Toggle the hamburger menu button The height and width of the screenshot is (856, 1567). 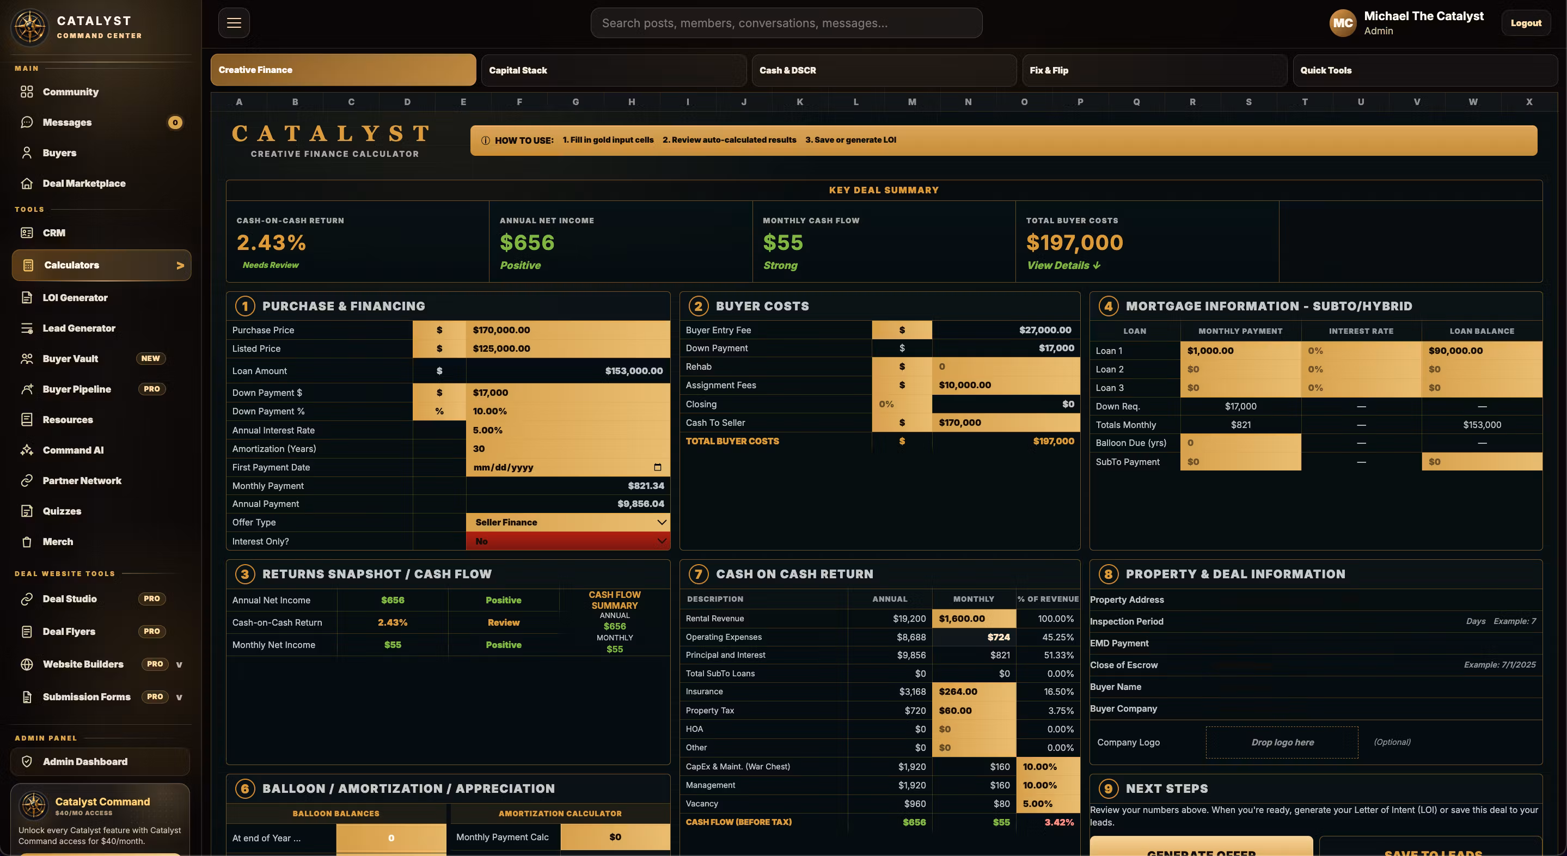234,23
